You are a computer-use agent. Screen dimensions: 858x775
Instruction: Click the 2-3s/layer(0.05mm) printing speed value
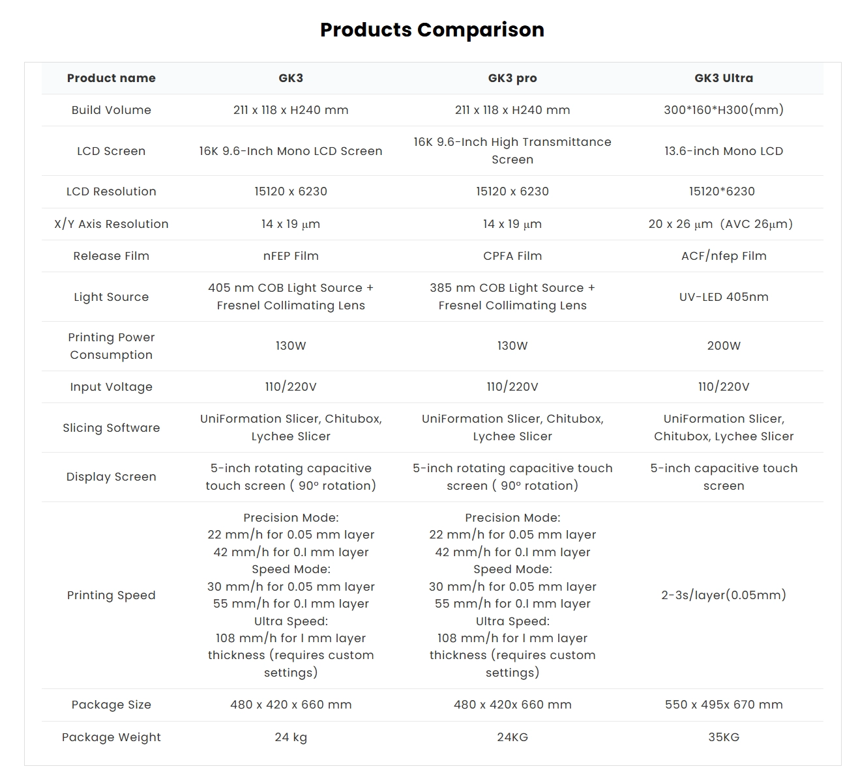[724, 595]
